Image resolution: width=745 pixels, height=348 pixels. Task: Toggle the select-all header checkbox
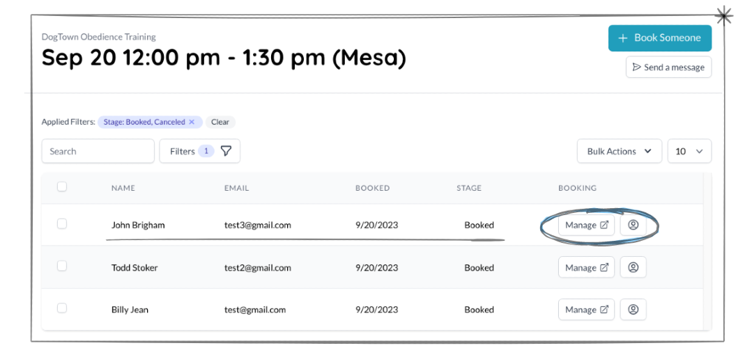click(62, 187)
